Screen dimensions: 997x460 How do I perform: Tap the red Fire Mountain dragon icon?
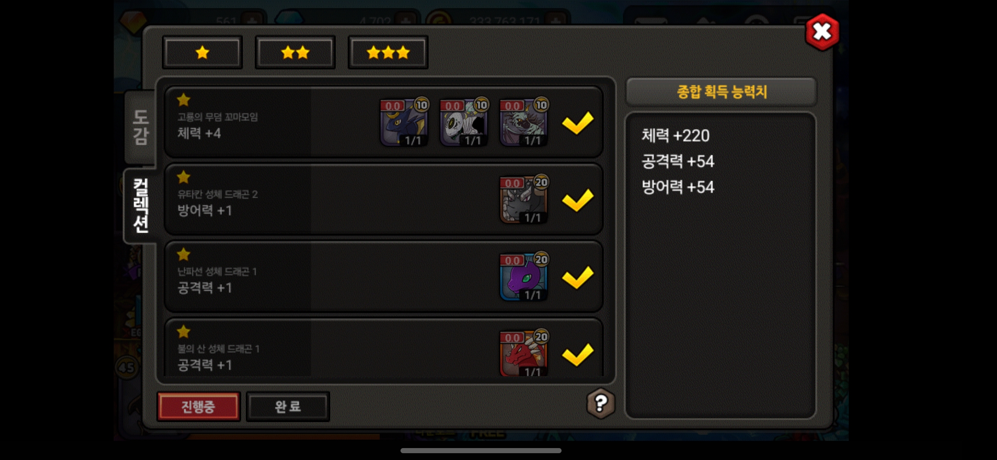[524, 354]
